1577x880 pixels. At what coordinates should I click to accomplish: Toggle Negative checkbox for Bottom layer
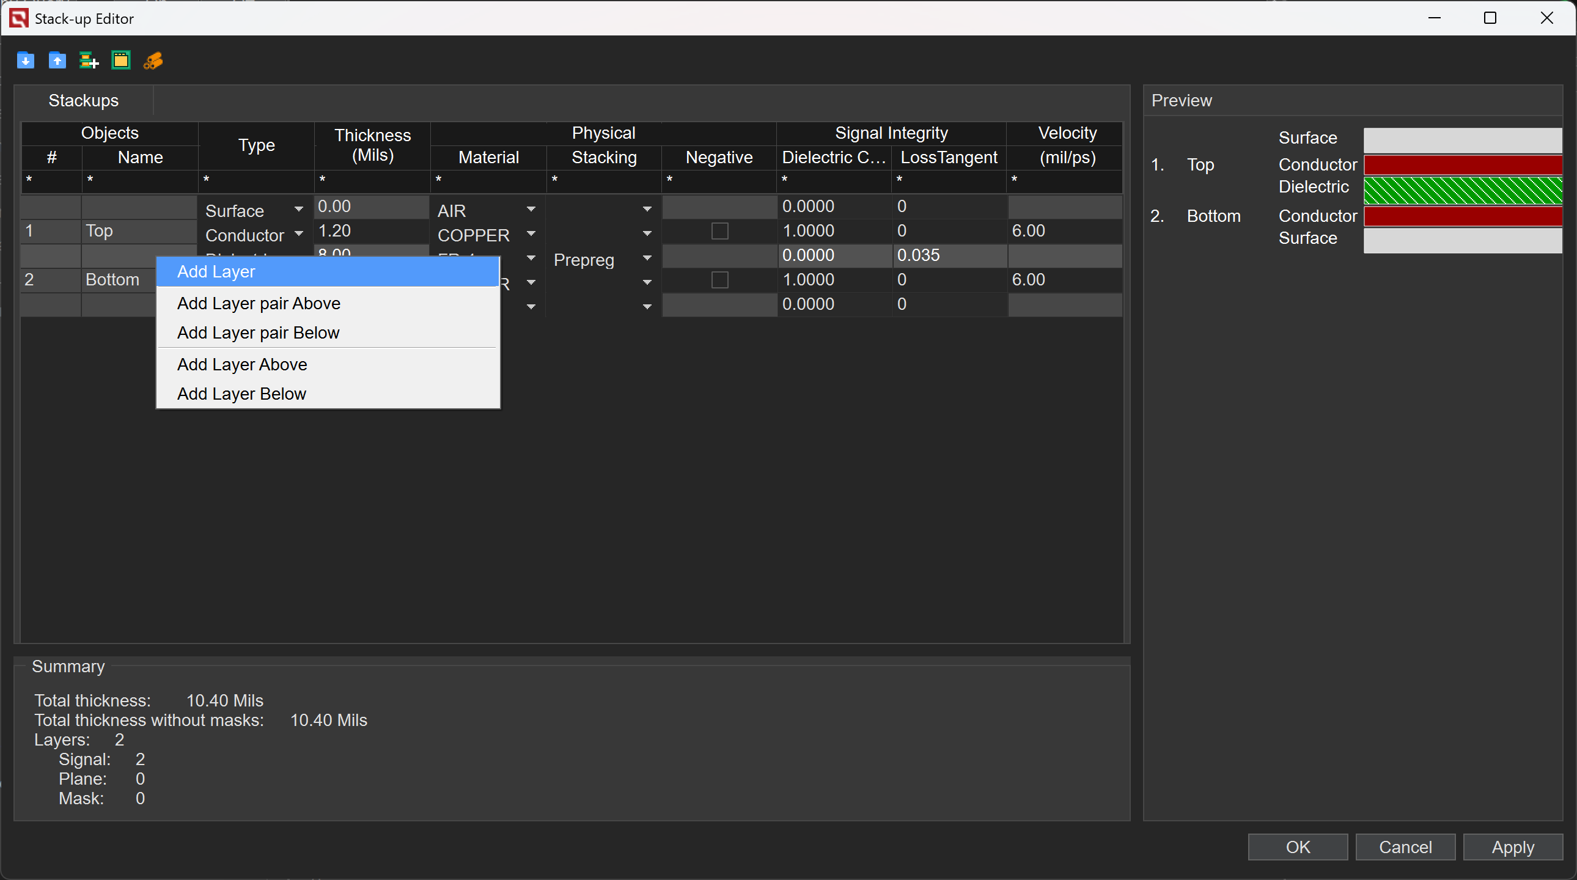720,280
